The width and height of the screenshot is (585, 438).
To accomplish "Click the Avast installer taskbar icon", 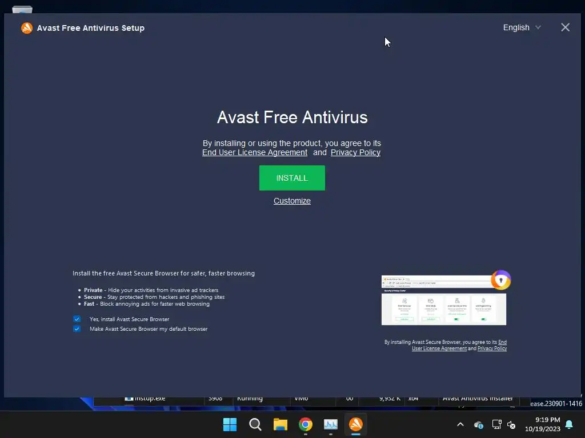I will tap(355, 424).
